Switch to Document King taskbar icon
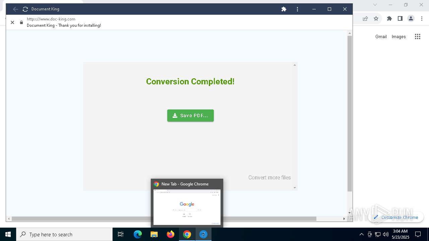The image size is (429, 241). point(203,234)
